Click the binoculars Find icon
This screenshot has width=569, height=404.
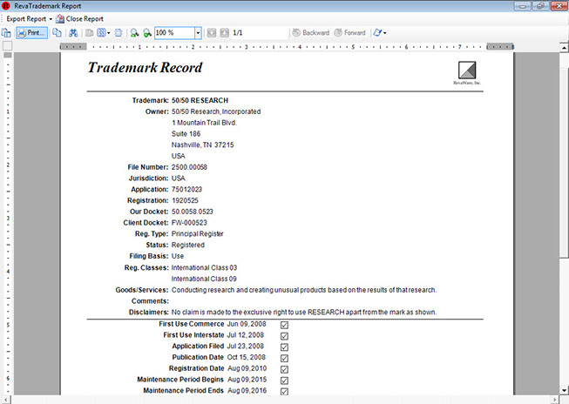click(x=73, y=33)
